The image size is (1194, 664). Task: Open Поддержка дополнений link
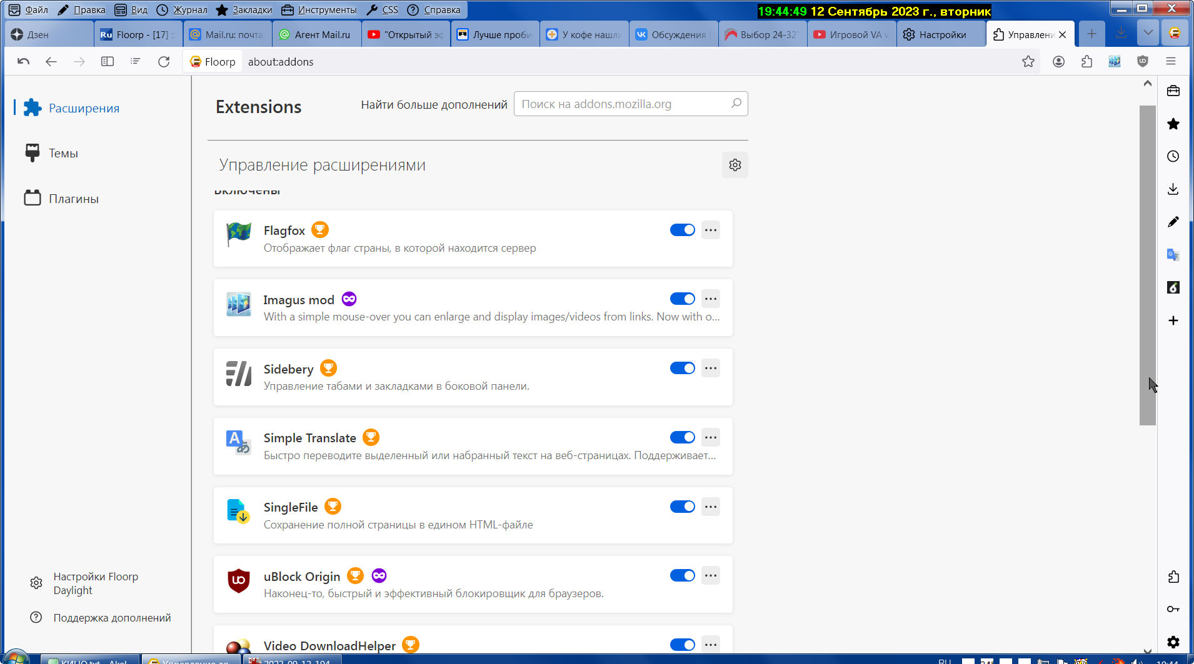(x=101, y=618)
